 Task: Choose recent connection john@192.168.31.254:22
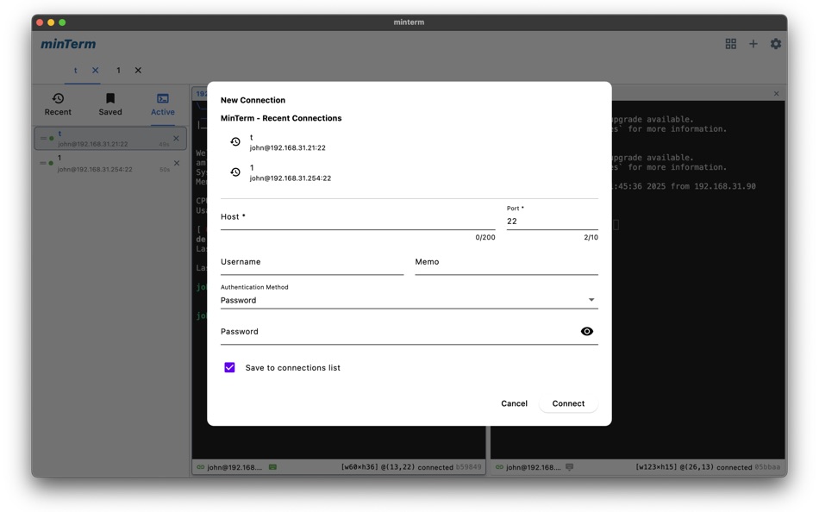409,172
